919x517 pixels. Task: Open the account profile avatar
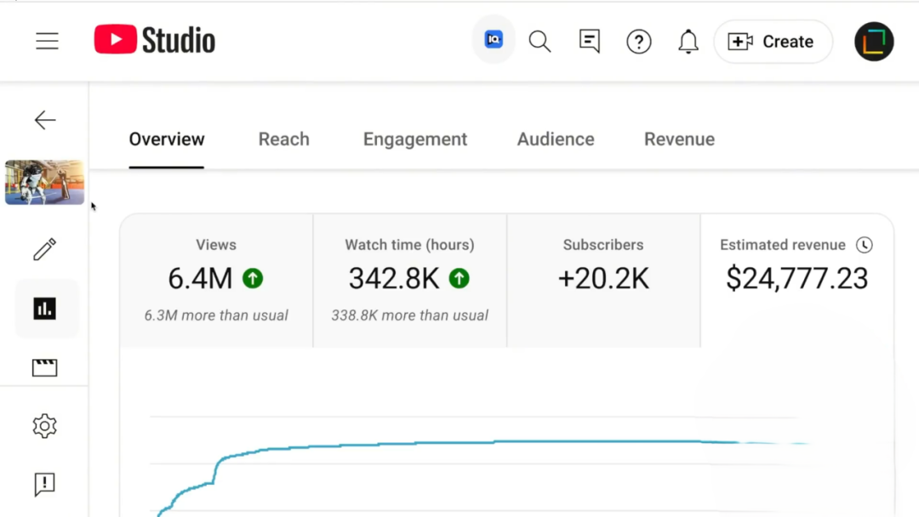pyautogui.click(x=874, y=42)
